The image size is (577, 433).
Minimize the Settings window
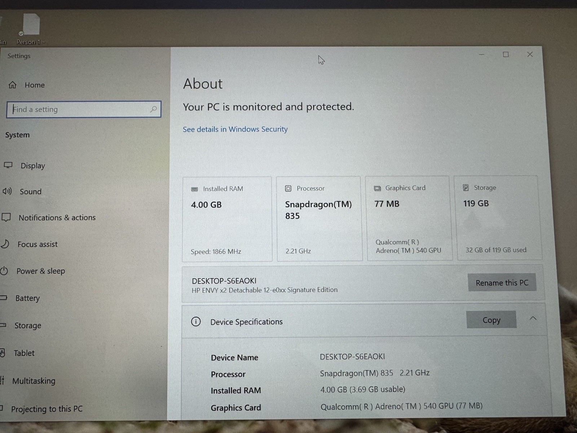coord(481,54)
